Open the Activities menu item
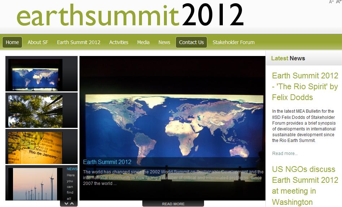 119,42
